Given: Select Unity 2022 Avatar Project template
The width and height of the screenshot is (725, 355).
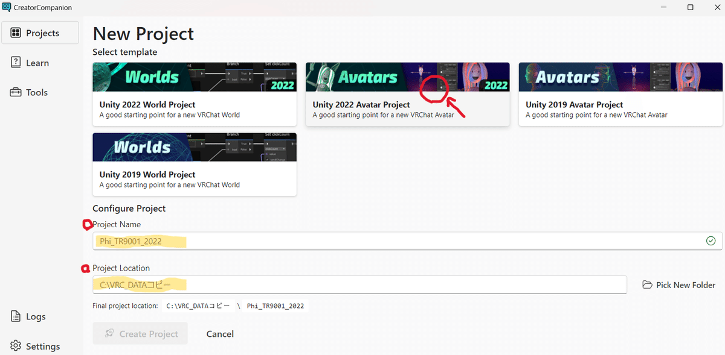Looking at the screenshot, I should [408, 94].
